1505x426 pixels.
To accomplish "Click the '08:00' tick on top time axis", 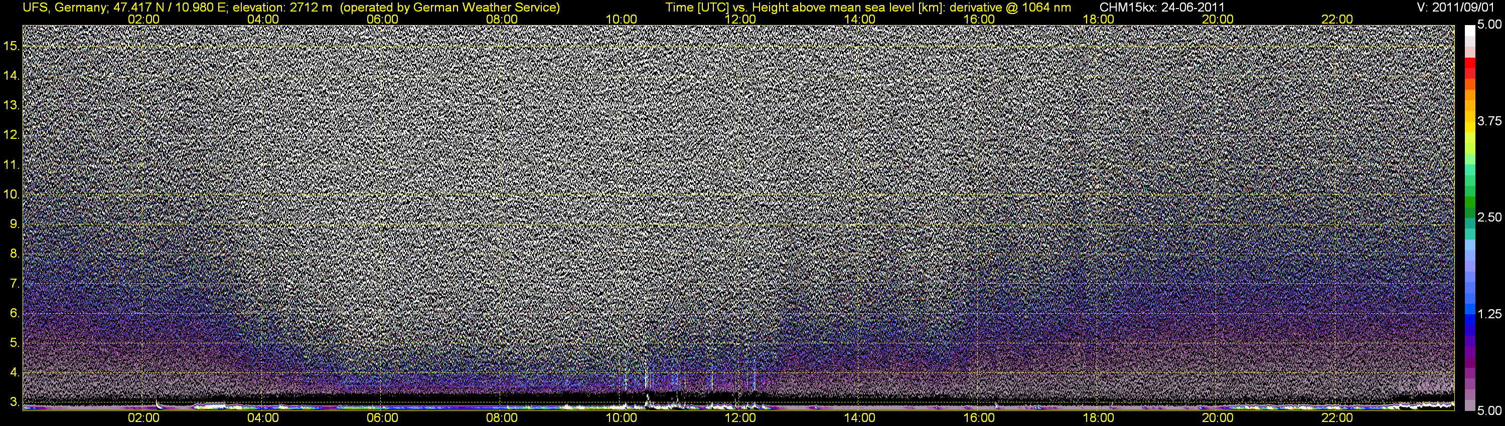I will click(x=502, y=19).
